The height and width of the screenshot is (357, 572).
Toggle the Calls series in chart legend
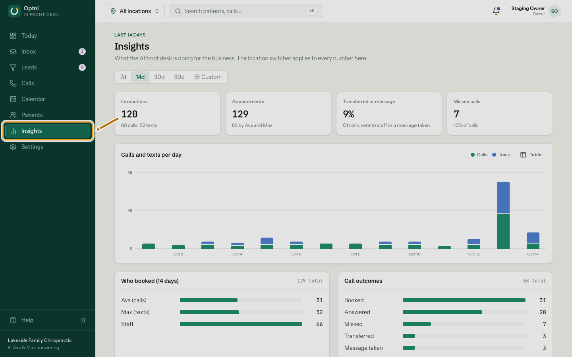479,155
